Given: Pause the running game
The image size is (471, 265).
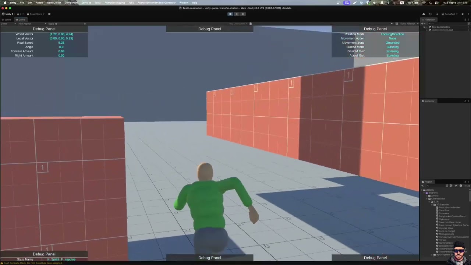Looking at the screenshot, I should pos(236,14).
